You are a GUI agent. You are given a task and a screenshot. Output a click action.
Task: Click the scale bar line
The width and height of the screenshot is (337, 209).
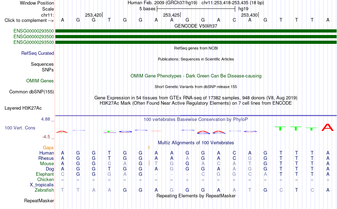tap(196, 9)
